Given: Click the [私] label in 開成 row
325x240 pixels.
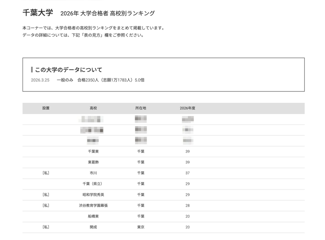Looking at the screenshot, I should (x=46, y=227).
